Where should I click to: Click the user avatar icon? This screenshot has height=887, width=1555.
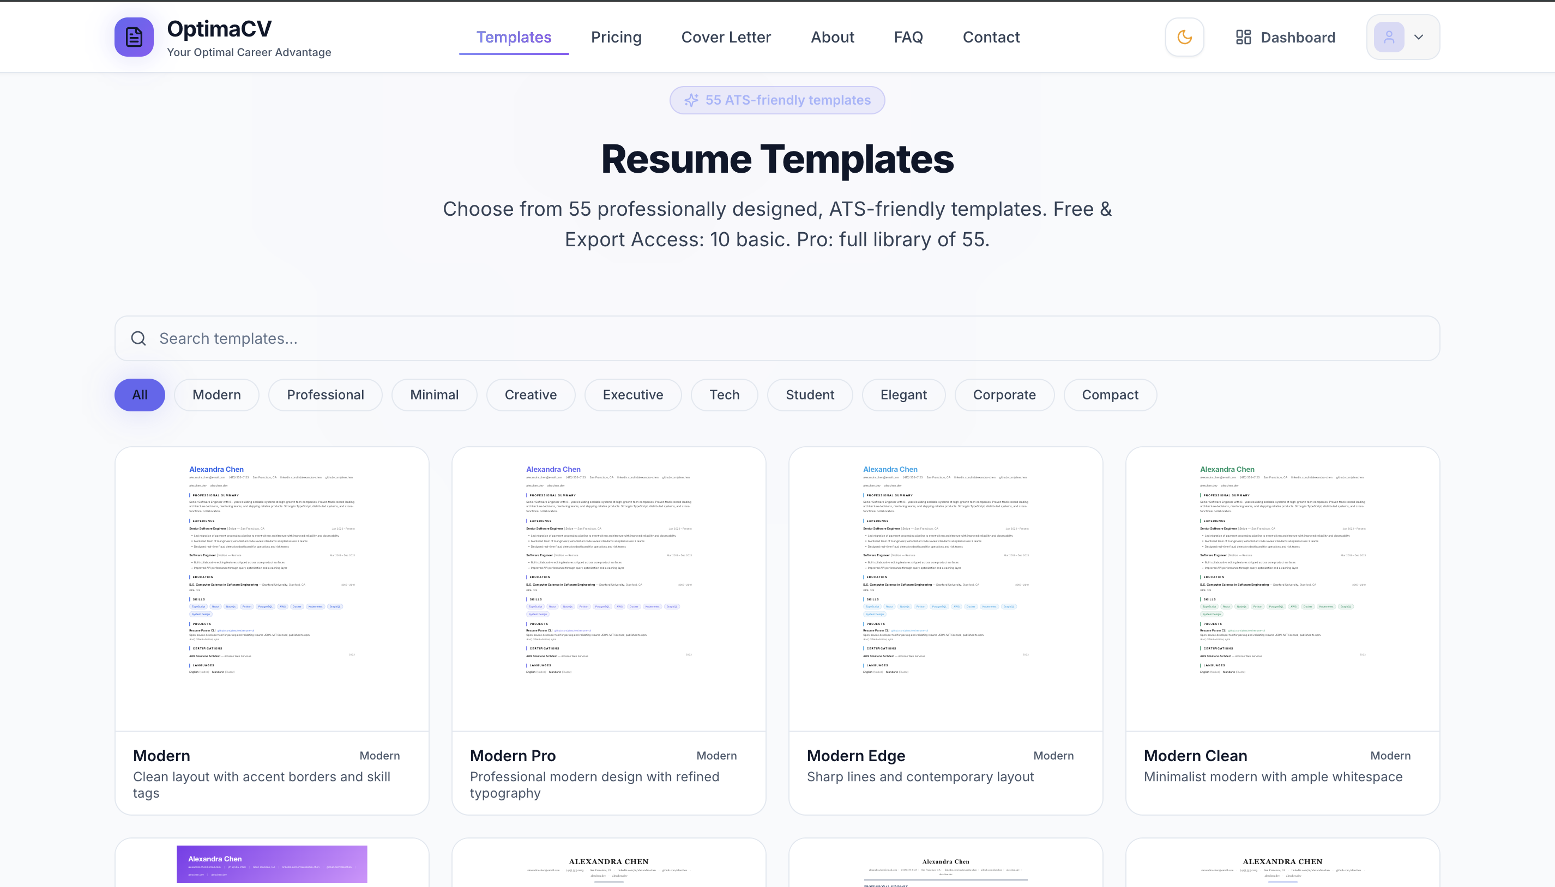(1389, 37)
